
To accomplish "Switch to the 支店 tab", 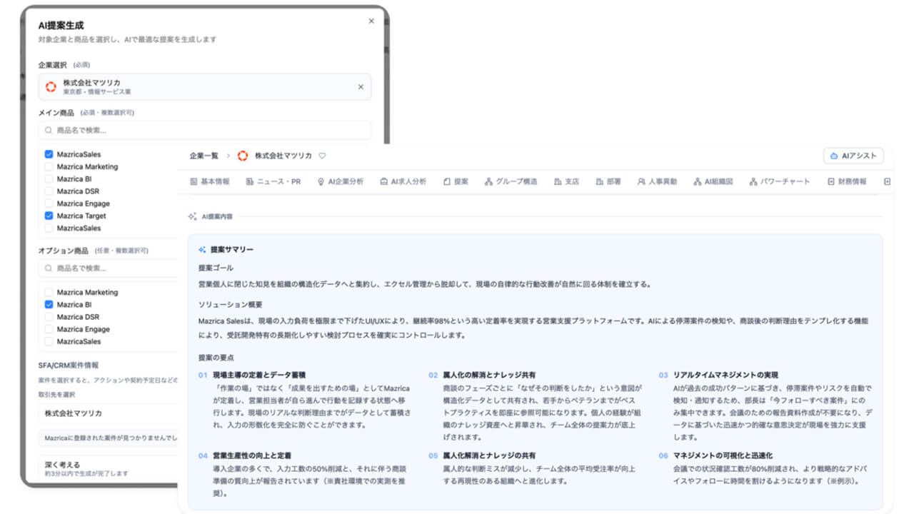I will pos(566,182).
